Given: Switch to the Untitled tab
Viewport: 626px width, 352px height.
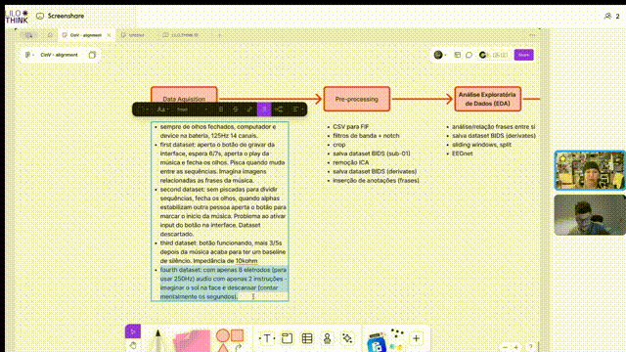Looking at the screenshot, I should (x=133, y=35).
